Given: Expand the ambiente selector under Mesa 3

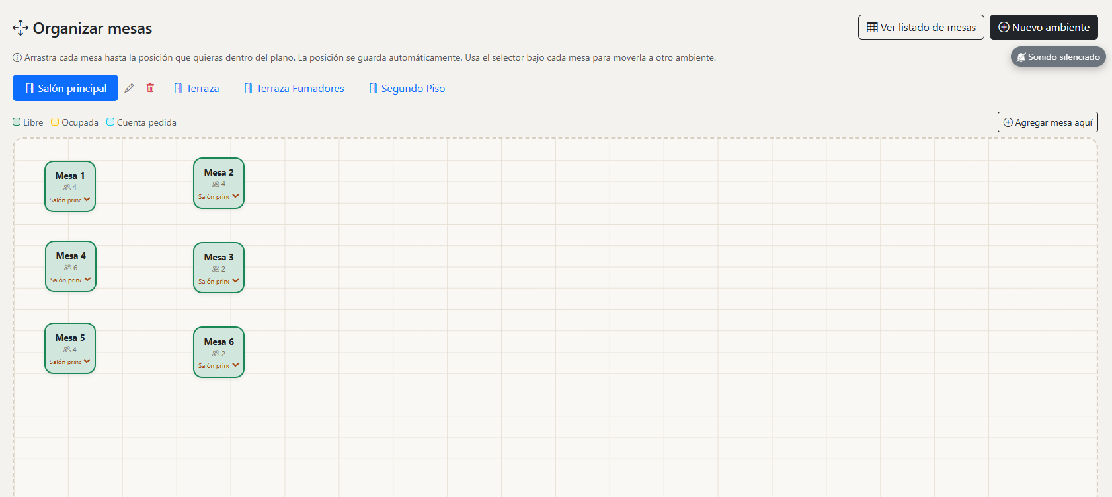Looking at the screenshot, I should tap(218, 281).
